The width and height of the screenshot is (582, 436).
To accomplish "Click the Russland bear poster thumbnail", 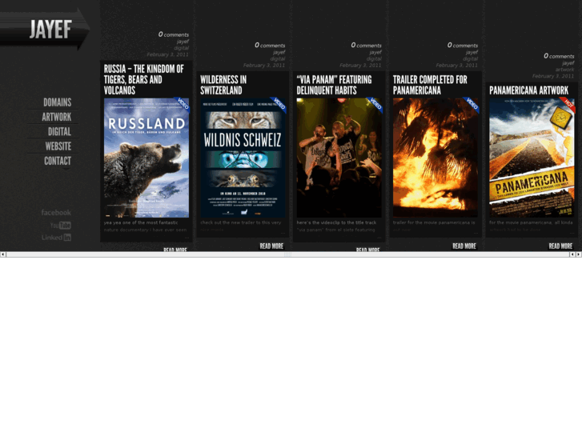I will (x=147, y=158).
